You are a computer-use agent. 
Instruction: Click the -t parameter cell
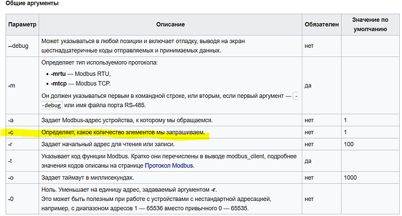click(x=22, y=161)
